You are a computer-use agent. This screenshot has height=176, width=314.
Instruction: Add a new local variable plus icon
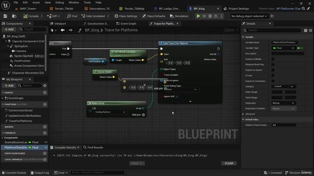45,159
